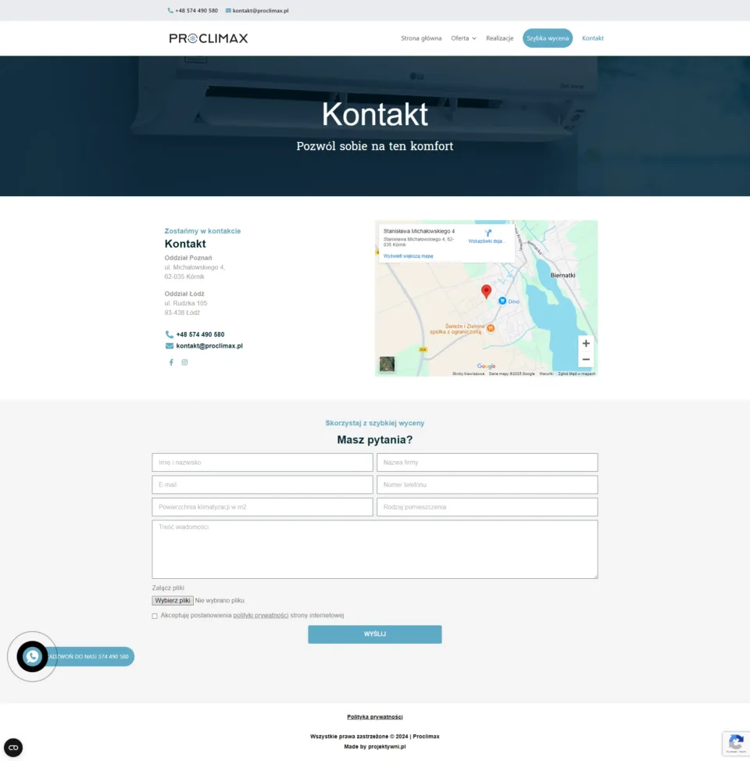Image resolution: width=750 pixels, height=761 pixels.
Task: Click Wyświetl większą mapę link
Action: click(409, 255)
